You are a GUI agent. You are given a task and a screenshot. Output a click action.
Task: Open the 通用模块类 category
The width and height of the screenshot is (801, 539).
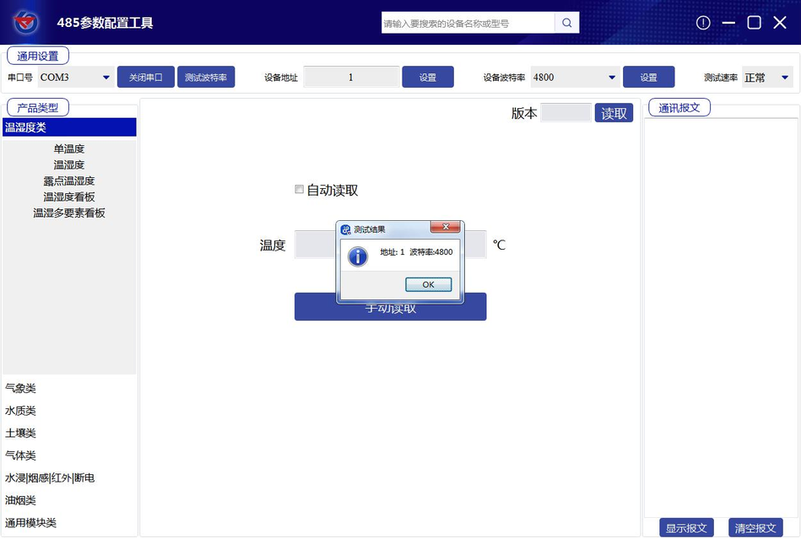[x=30, y=523]
